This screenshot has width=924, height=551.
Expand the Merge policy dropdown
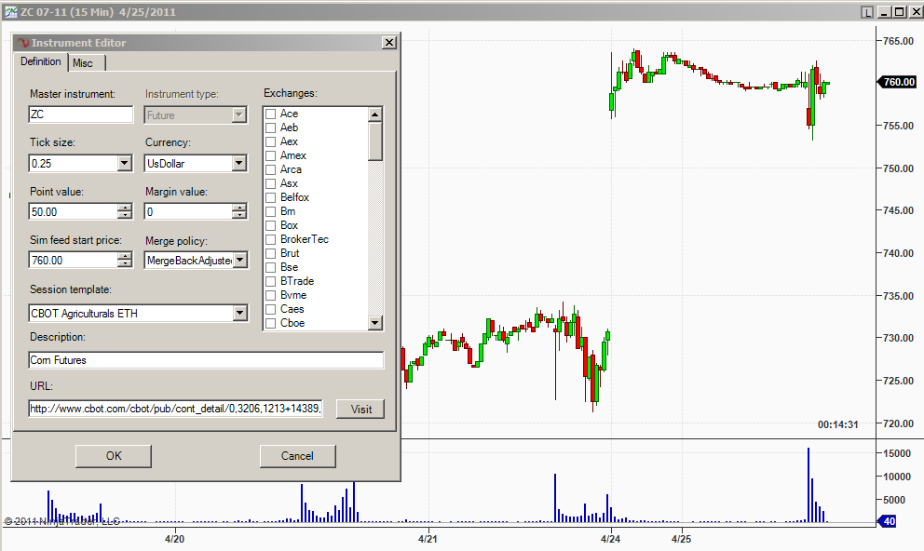coord(239,261)
